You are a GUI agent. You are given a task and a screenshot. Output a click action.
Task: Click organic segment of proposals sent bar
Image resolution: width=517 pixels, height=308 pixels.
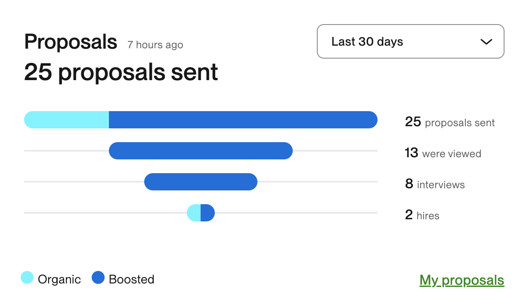point(67,120)
